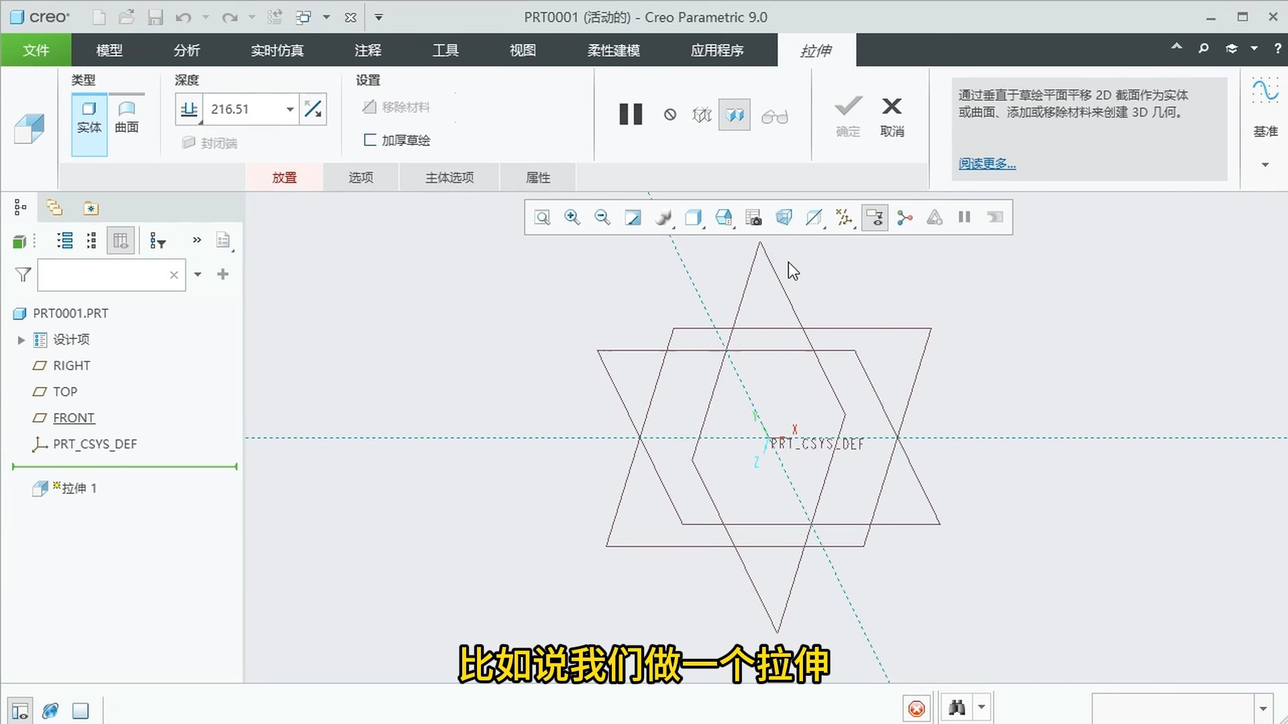Image resolution: width=1288 pixels, height=724 pixels.
Task: Enable the 加厚草绘 checkbox
Action: (x=370, y=139)
